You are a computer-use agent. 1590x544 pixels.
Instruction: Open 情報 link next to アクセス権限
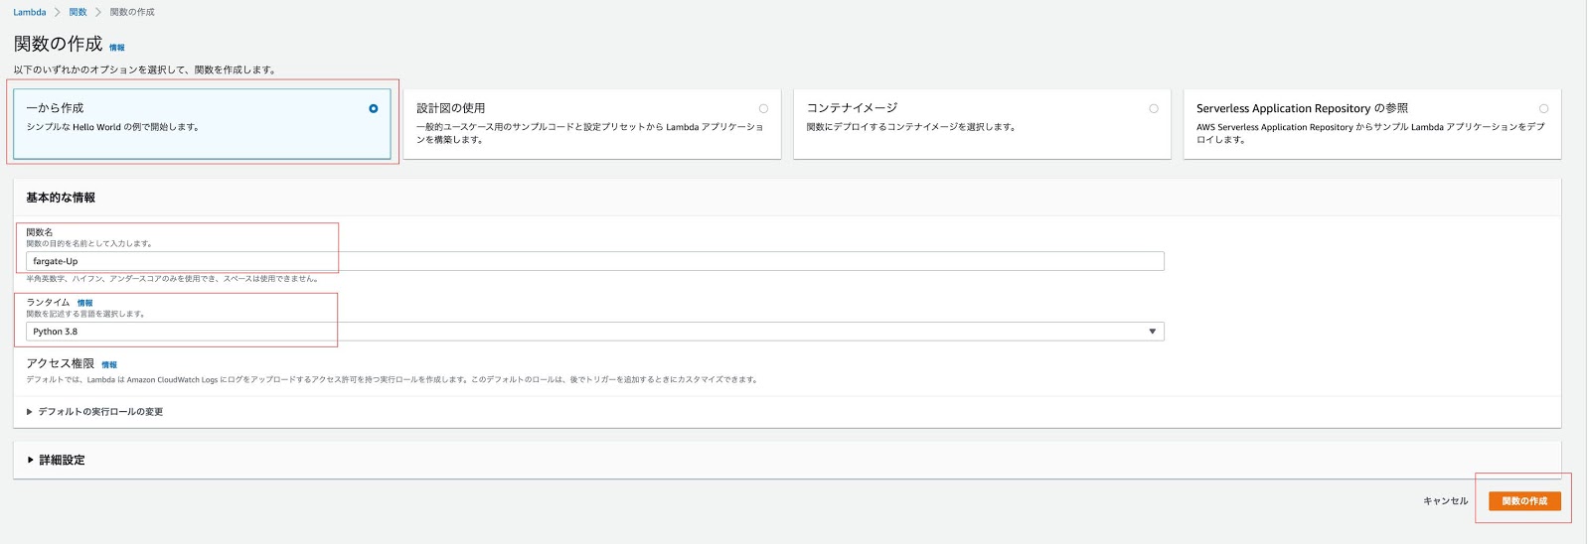click(109, 365)
